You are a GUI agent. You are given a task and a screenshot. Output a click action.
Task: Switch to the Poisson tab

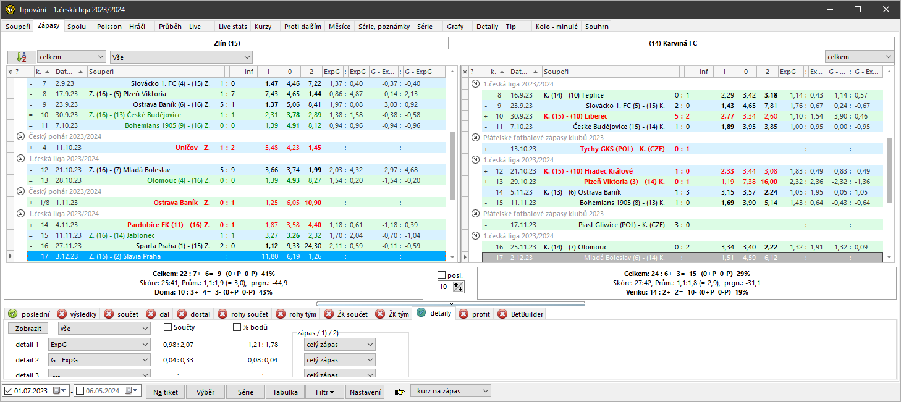click(109, 27)
